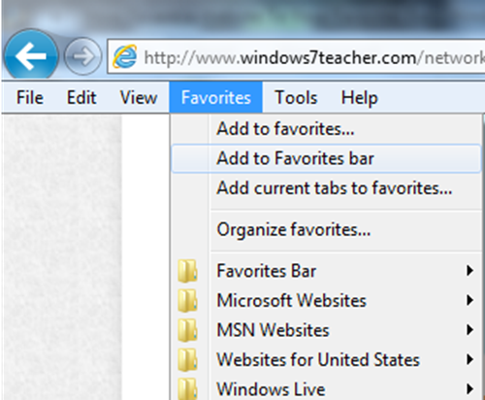This screenshot has height=400, width=485.
Task: Expand Websites for United States submenu arrow
Action: tap(469, 359)
